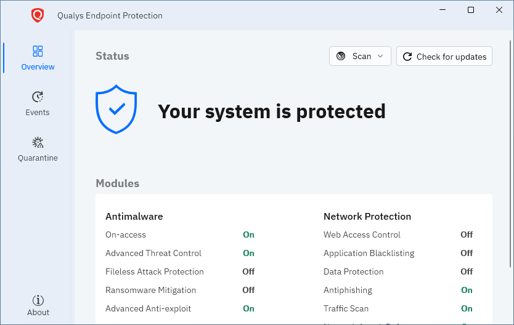
Task: Click the Application Blacklisting label
Action: [x=369, y=253]
